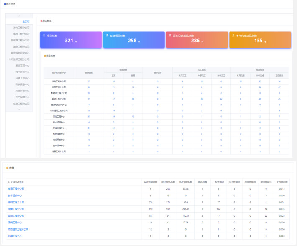Click the person icon on 本年完成成品总数 card
The image size is (297, 246).
233,36
